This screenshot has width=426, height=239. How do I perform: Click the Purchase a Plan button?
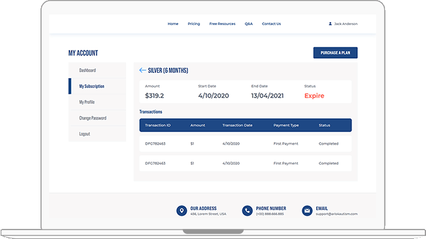(x=335, y=53)
